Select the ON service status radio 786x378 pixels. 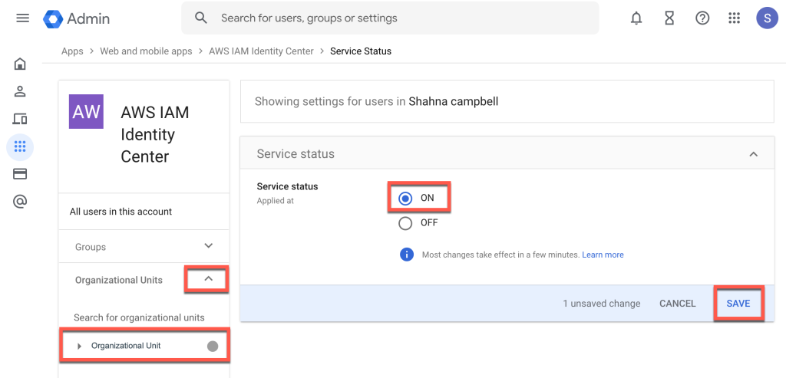(x=405, y=199)
